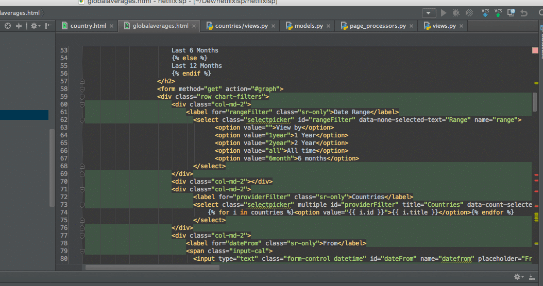The width and height of the screenshot is (543, 286).
Task: Place the cursor on 'Last 12 Months' text
Action: tap(196, 66)
